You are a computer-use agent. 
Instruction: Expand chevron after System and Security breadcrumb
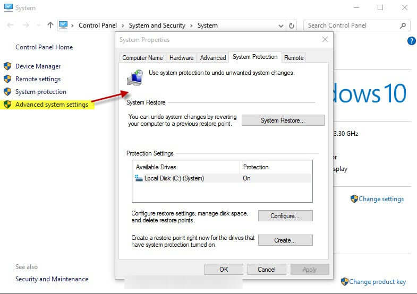(191, 26)
